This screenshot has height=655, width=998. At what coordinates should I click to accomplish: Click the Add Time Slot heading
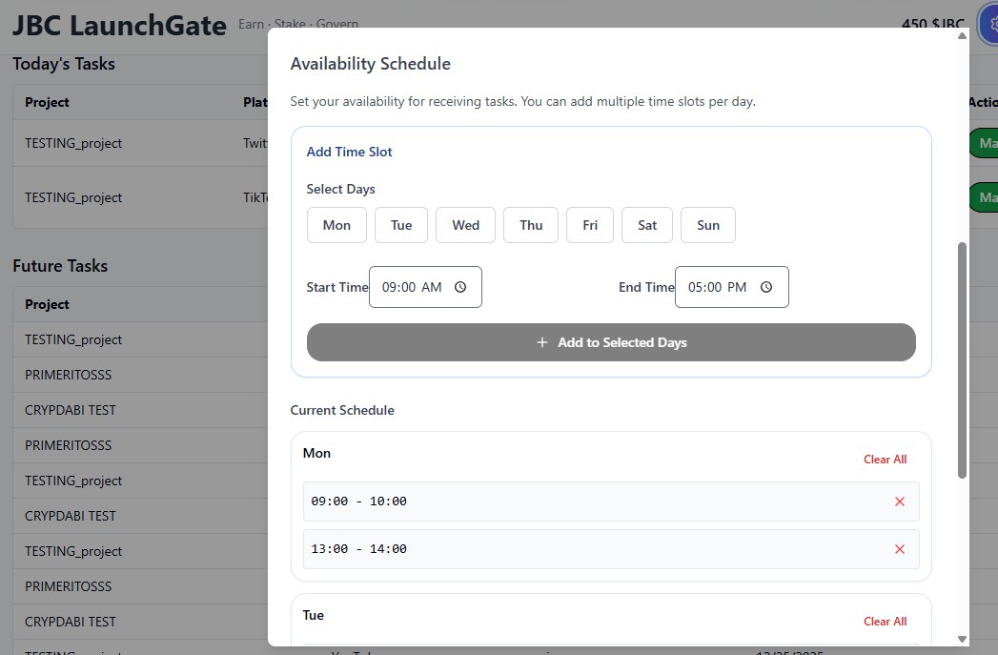point(349,152)
